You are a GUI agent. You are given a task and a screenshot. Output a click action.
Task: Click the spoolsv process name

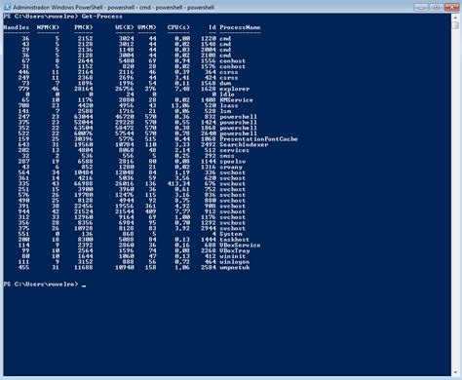point(233,162)
